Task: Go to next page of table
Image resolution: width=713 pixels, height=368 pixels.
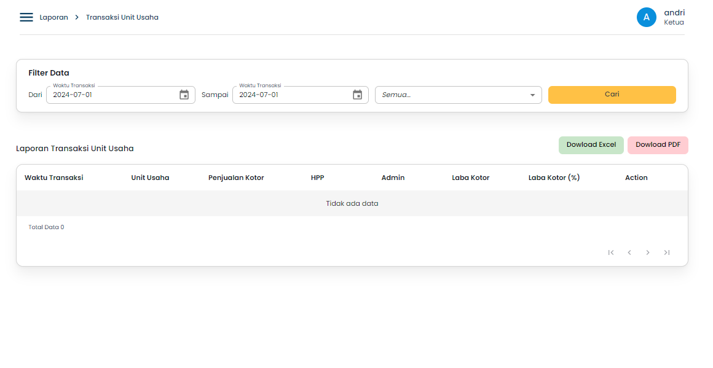Action: tap(648, 253)
